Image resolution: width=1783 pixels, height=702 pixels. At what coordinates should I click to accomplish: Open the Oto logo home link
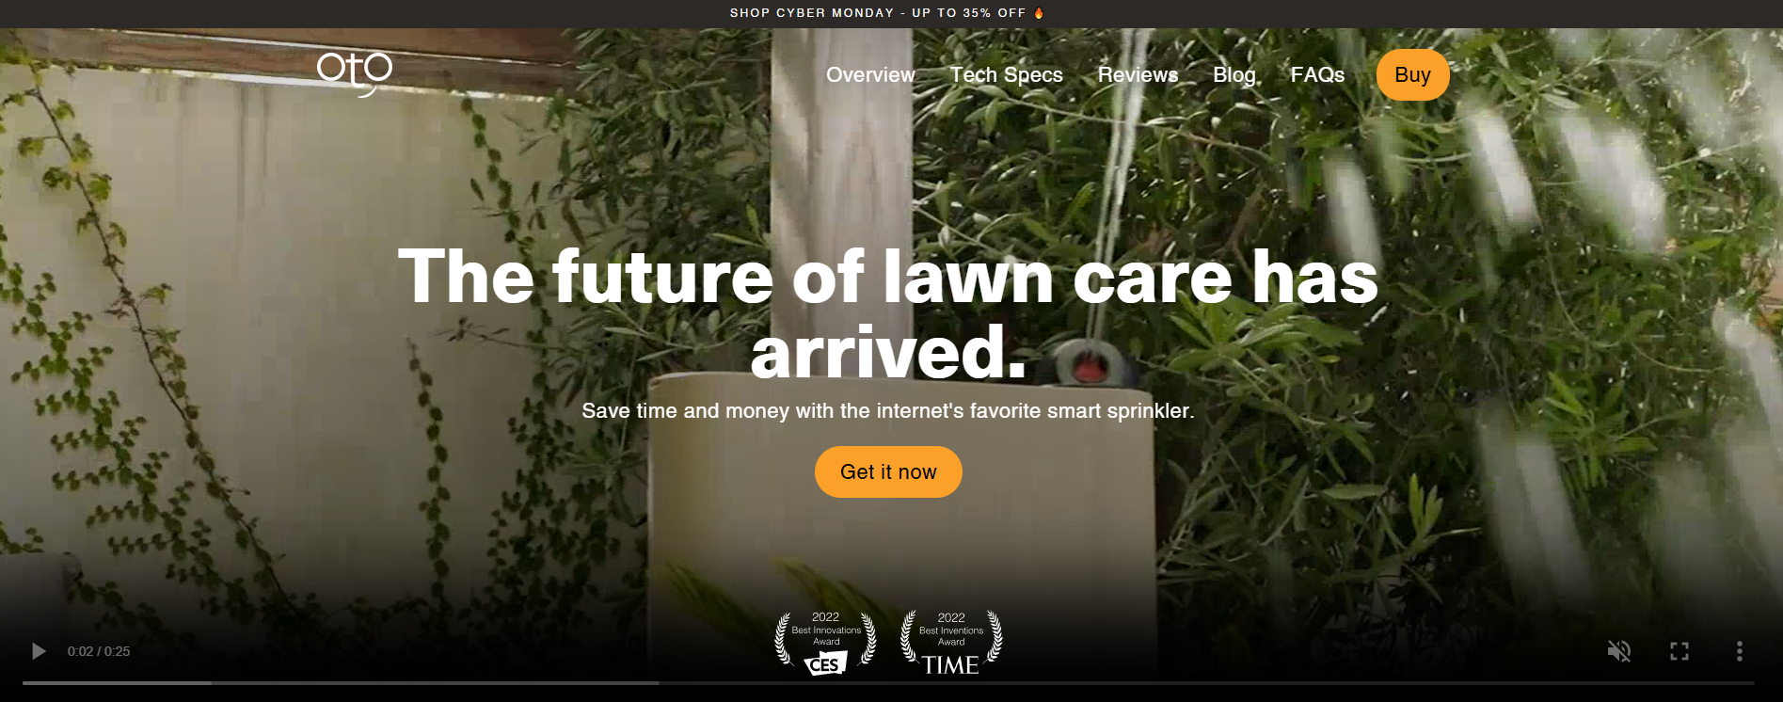[x=355, y=73]
